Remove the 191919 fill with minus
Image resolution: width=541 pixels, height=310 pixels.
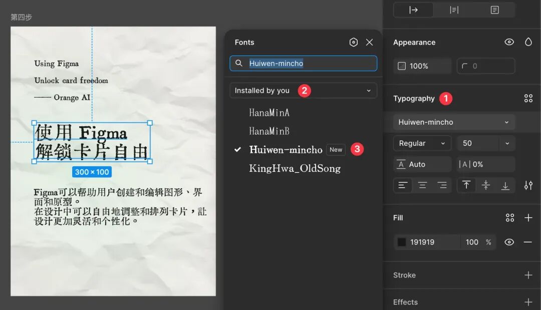tap(528, 242)
